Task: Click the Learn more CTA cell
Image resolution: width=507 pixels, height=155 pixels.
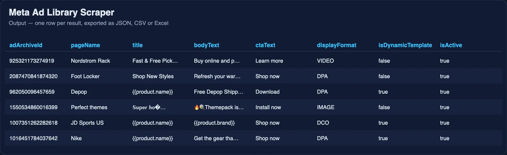Action: coord(269,61)
